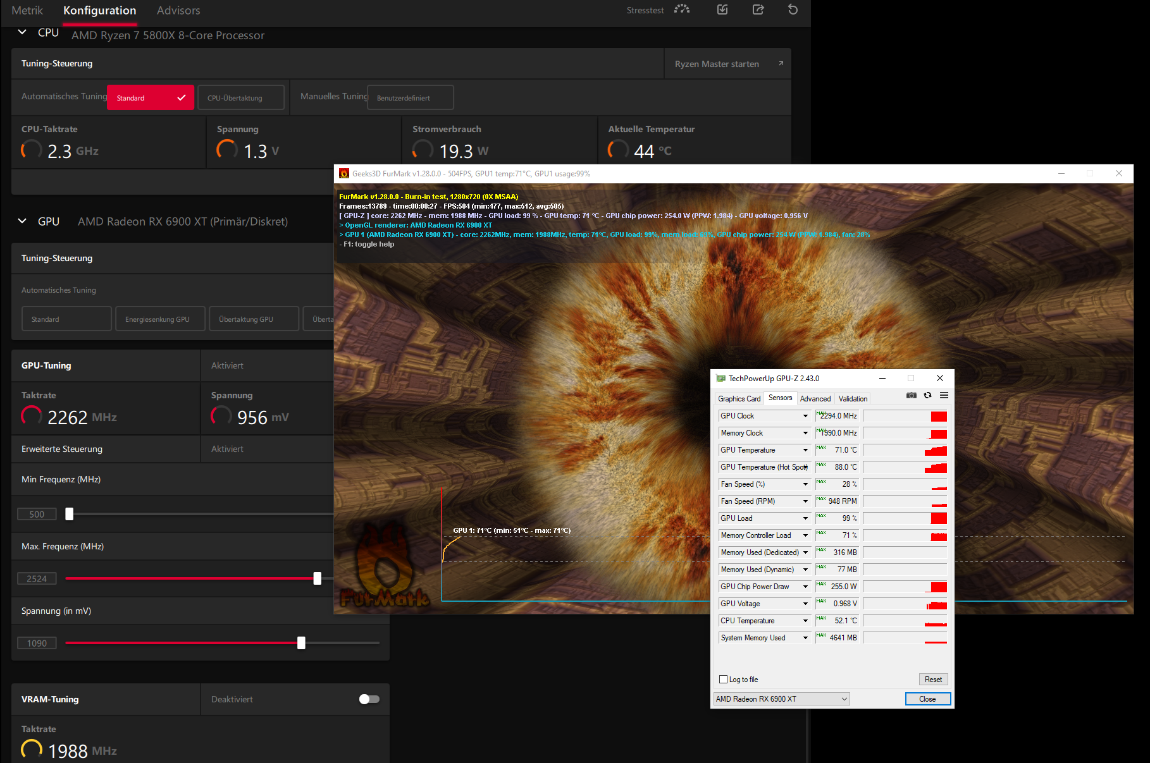
Task: Select the GPU Standard tuning preset
Action: [66, 319]
